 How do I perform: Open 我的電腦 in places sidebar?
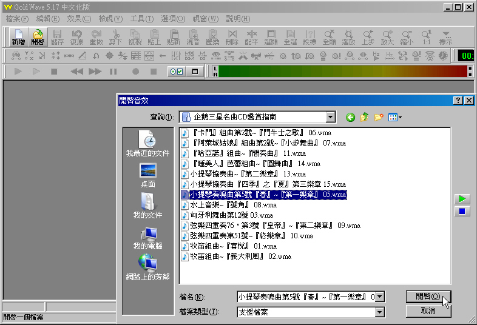coord(147,237)
